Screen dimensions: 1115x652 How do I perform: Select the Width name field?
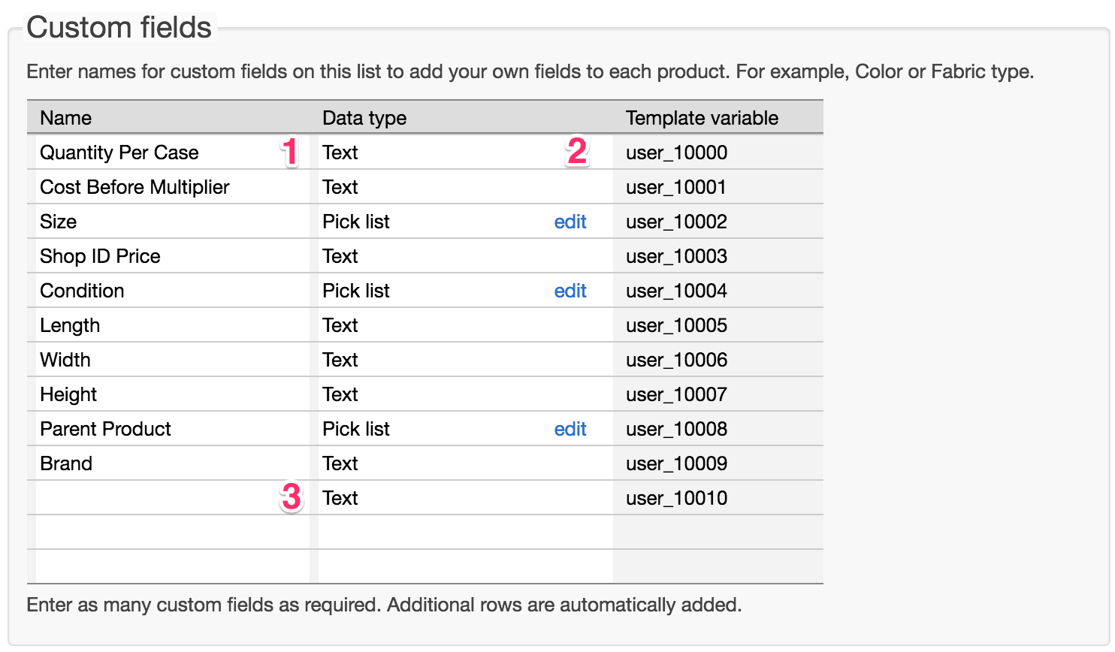(x=173, y=360)
